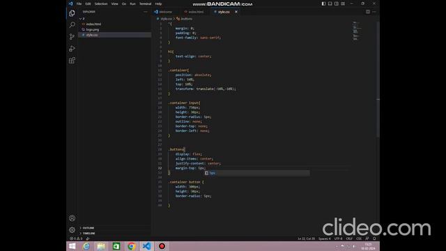Screen dimensions: 446x251
Task: Click the 'transform: translate' code line
Action: pyautogui.click(x=206, y=89)
